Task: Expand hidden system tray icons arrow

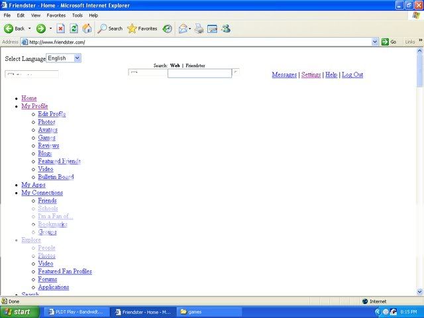Action: pos(378,312)
